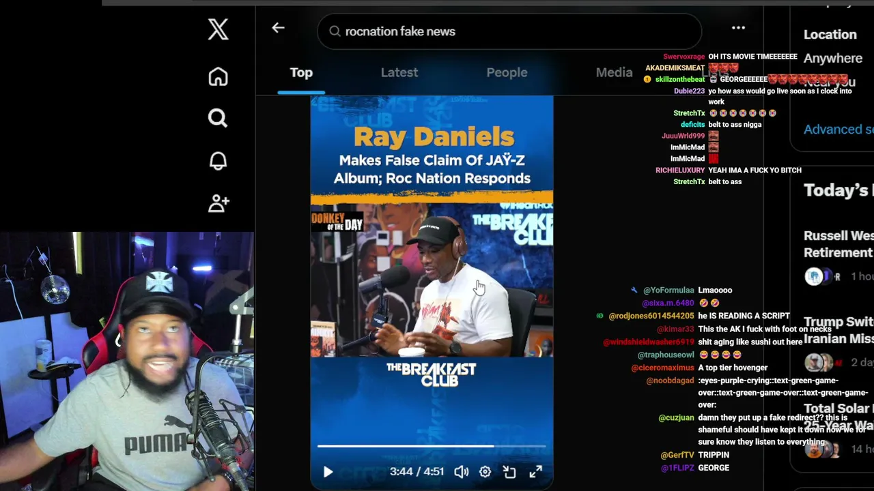Viewport: 874px width, 491px height.
Task: Open the People tab
Action: (507, 72)
